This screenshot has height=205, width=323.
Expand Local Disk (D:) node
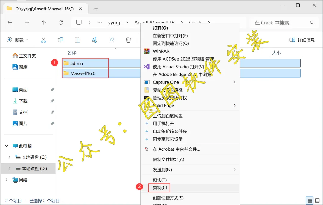tap(9, 169)
